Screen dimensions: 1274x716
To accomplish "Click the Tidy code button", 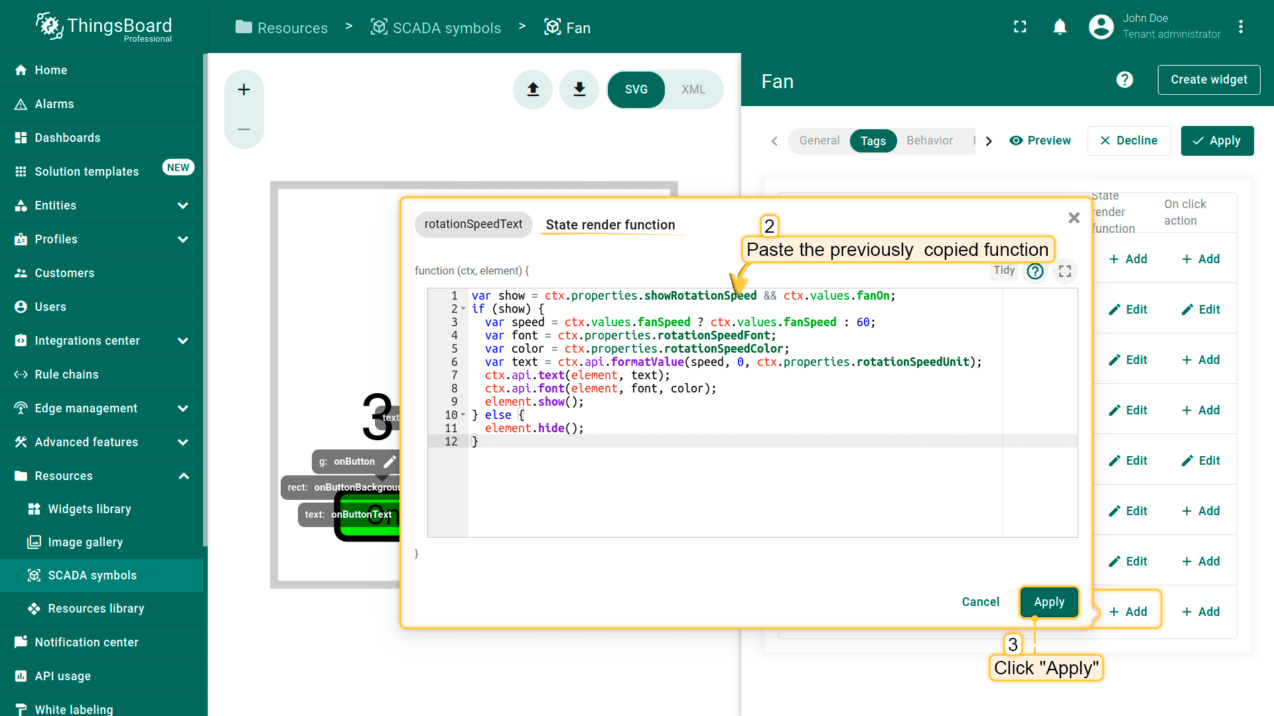I will (1004, 270).
